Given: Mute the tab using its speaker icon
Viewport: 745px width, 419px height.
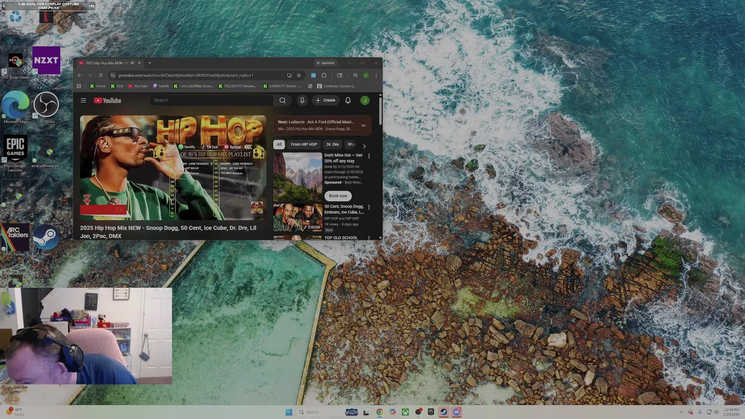Looking at the screenshot, I should (132, 63).
